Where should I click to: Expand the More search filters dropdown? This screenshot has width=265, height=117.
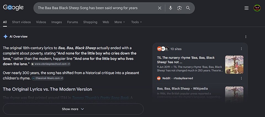(x=120, y=22)
